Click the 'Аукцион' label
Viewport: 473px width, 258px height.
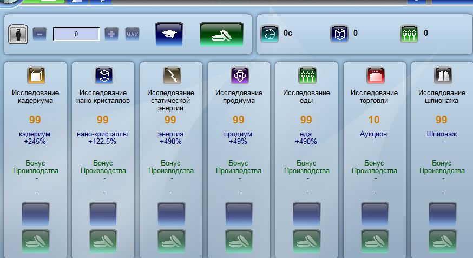373,134
